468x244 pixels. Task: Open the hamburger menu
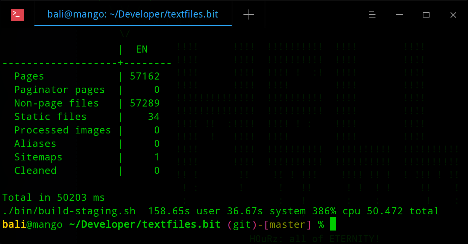pyautogui.click(x=372, y=14)
